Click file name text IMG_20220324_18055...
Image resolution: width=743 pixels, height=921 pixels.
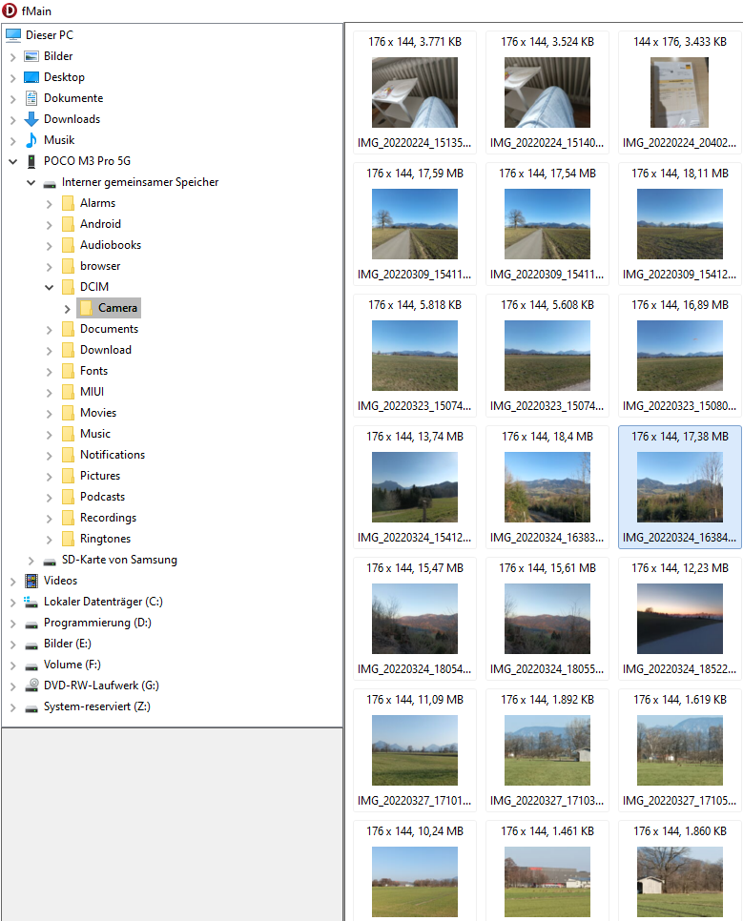coord(547,669)
